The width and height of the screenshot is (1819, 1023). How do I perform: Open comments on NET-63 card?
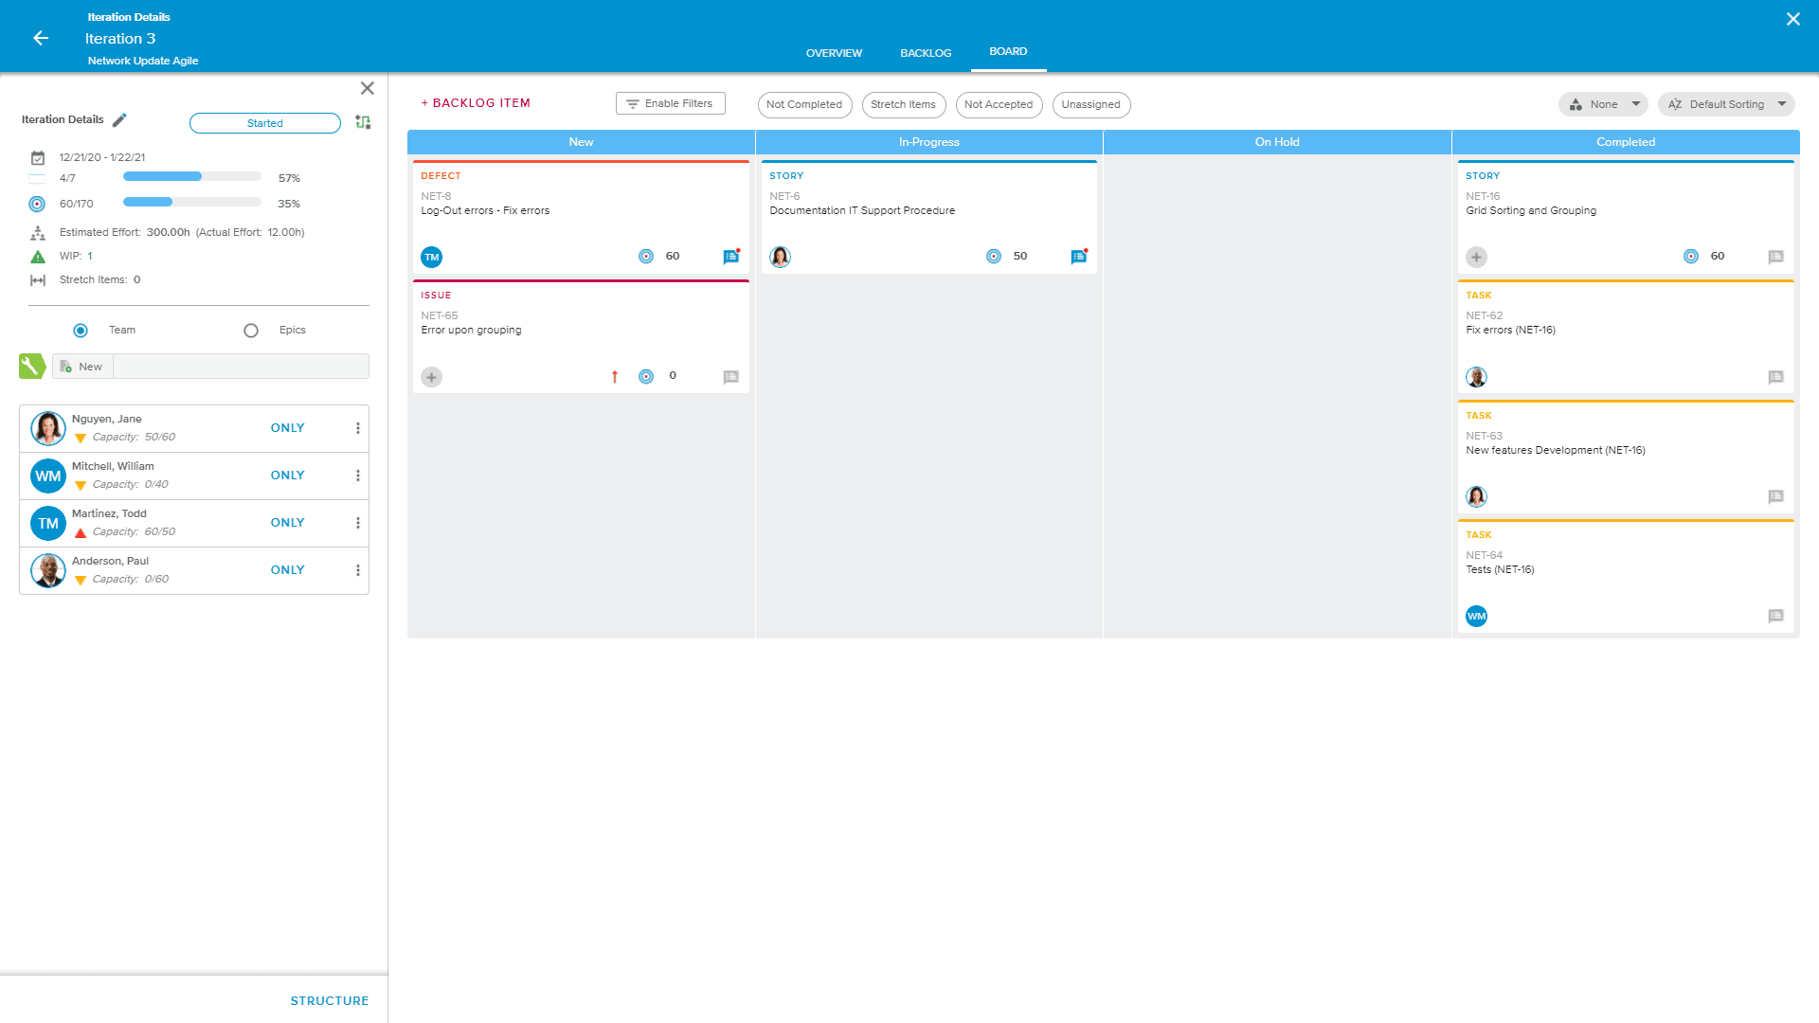click(1776, 496)
